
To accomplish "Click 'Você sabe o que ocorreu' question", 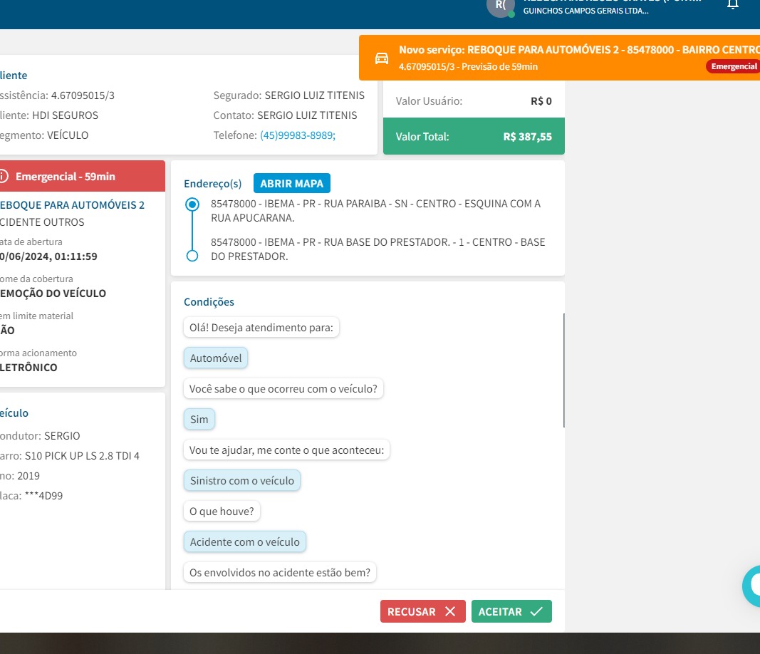I will click(283, 389).
